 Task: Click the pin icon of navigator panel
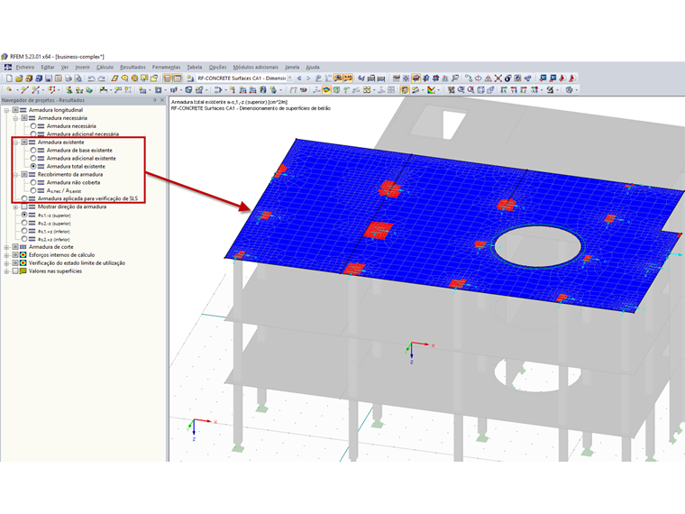pyautogui.click(x=155, y=100)
